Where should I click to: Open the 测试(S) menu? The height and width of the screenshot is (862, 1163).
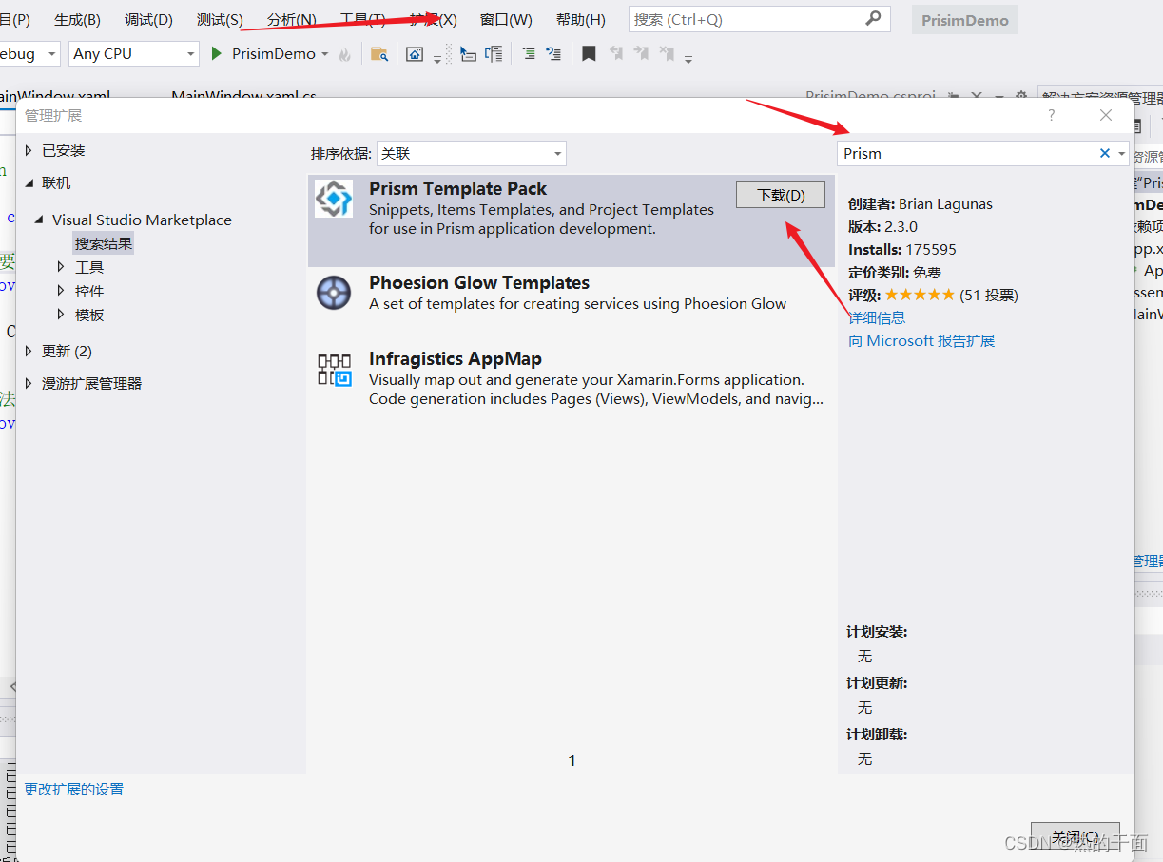point(220,19)
